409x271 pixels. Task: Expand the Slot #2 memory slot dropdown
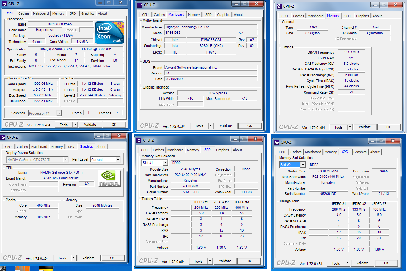click(x=303, y=165)
